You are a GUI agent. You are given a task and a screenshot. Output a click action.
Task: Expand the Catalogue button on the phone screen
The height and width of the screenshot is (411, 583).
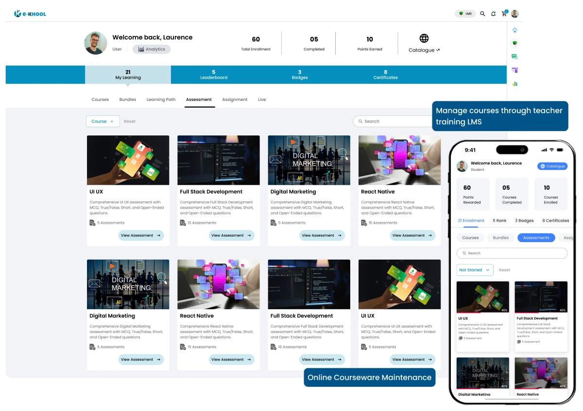552,166
